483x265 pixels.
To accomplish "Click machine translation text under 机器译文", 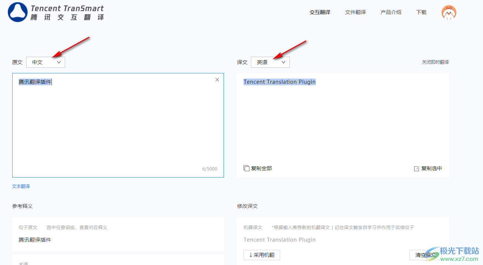I will pyautogui.click(x=279, y=240).
